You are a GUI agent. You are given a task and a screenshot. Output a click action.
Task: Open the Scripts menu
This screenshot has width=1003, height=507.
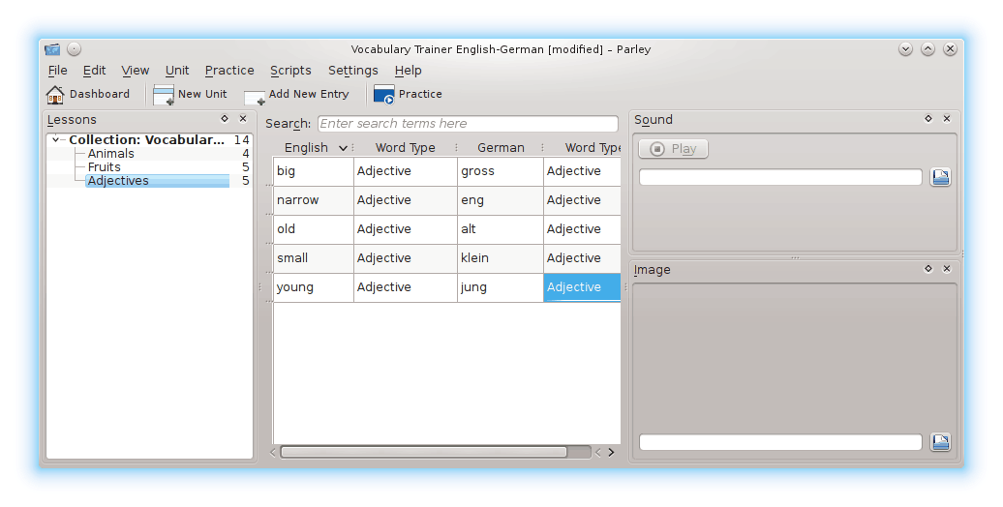tap(290, 70)
